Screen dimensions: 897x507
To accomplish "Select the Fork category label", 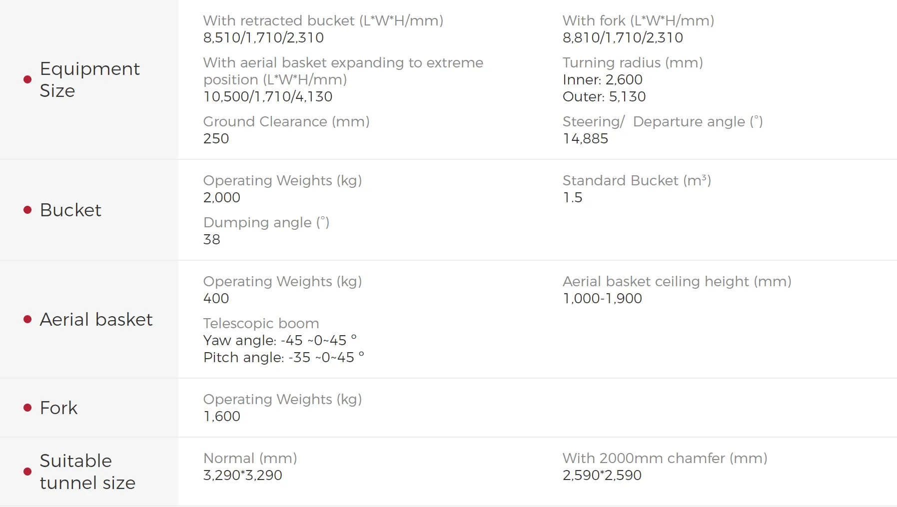I will 58,408.
